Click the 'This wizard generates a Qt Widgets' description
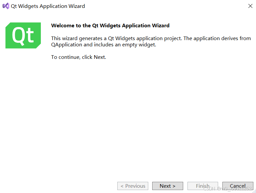 pos(151,41)
